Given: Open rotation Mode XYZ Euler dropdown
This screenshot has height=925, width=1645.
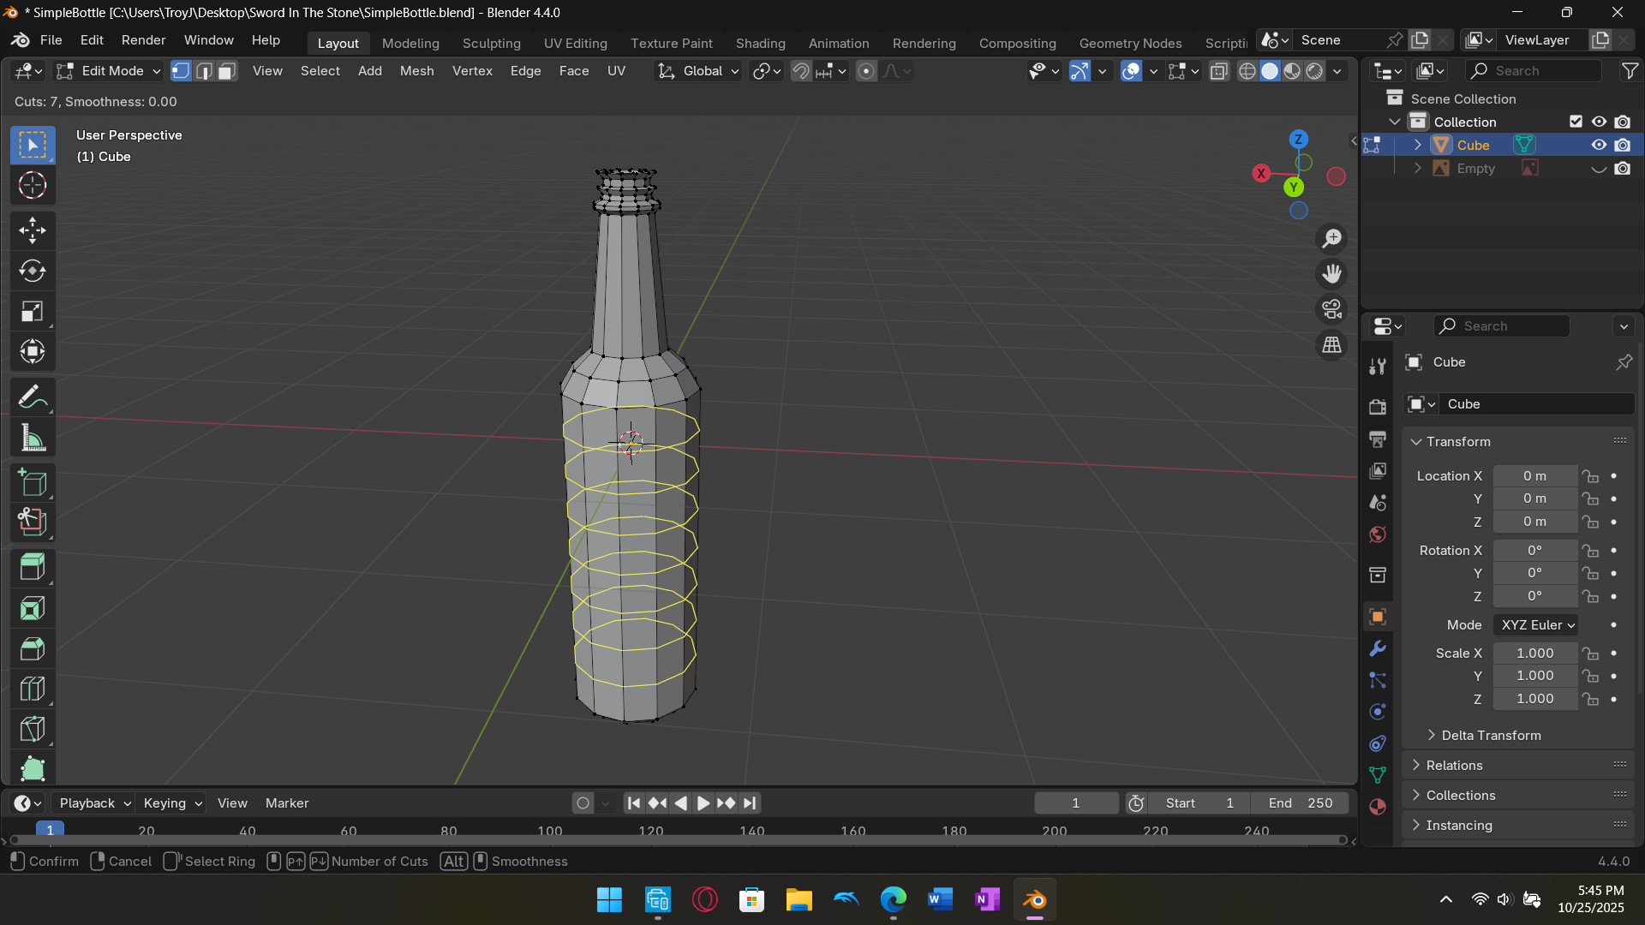Looking at the screenshot, I should (x=1535, y=625).
